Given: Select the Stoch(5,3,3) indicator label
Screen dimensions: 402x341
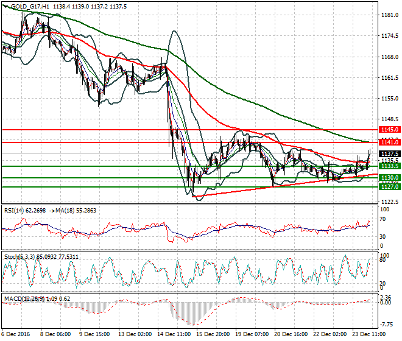Looking at the screenshot, I should click(x=19, y=256).
